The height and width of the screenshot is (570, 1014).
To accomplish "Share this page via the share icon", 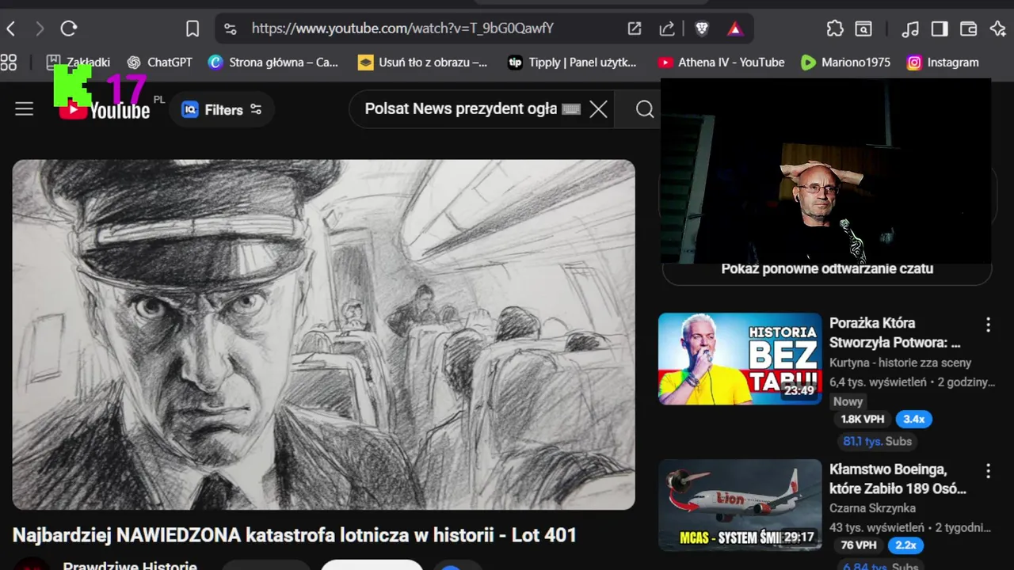I will click(667, 29).
